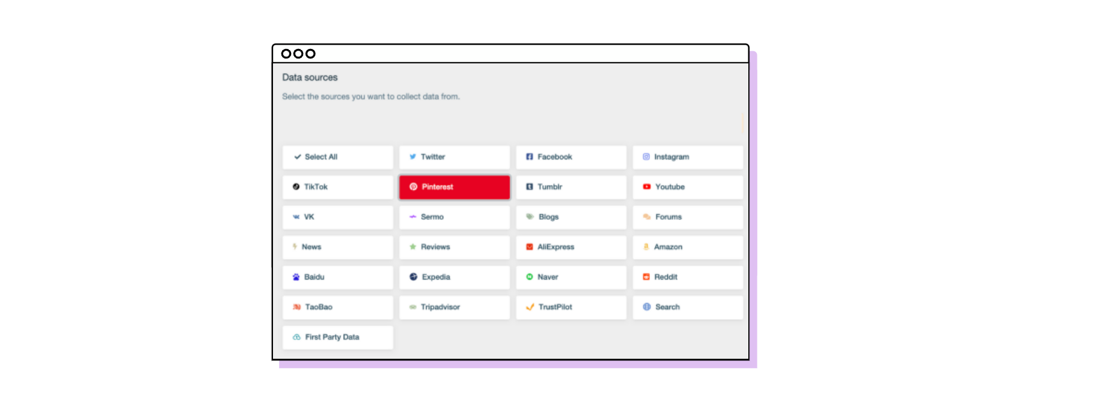Screen dimensions: 1098x413
Task: Click the Expedia source tile
Action: [x=454, y=277]
